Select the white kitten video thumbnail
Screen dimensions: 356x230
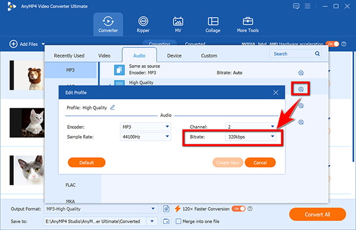coord(27,122)
